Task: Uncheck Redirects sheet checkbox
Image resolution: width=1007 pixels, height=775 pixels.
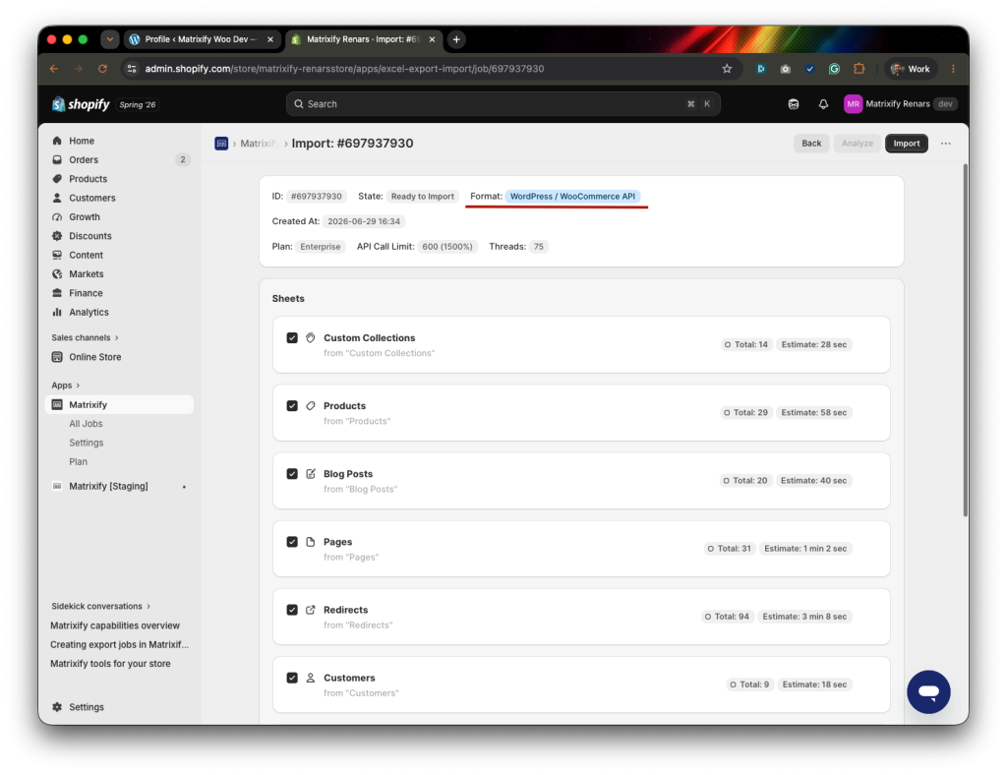Action: 292,610
